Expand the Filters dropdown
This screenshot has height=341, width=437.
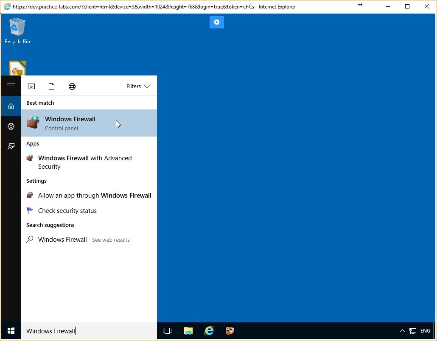coord(138,86)
